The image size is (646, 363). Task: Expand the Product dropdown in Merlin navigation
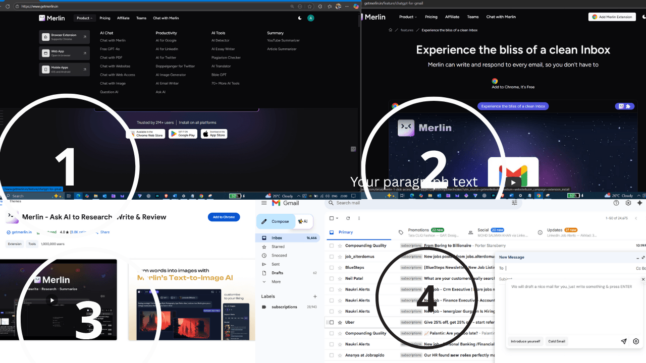tap(84, 18)
